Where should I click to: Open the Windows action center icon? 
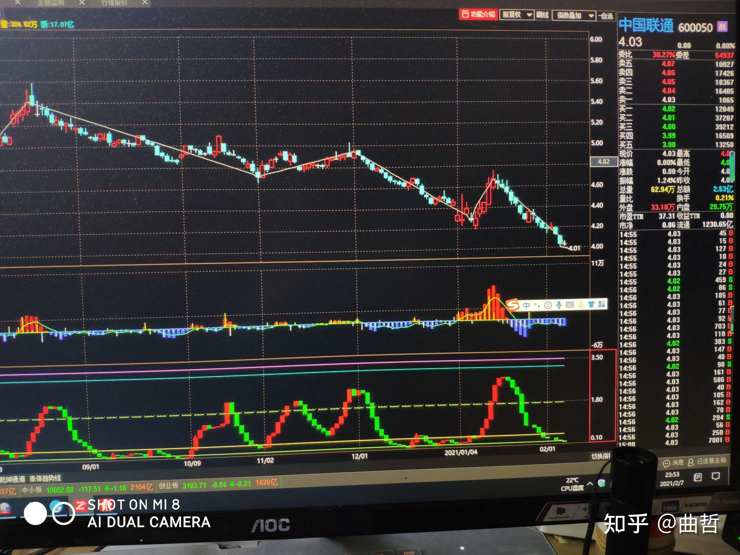point(715,477)
